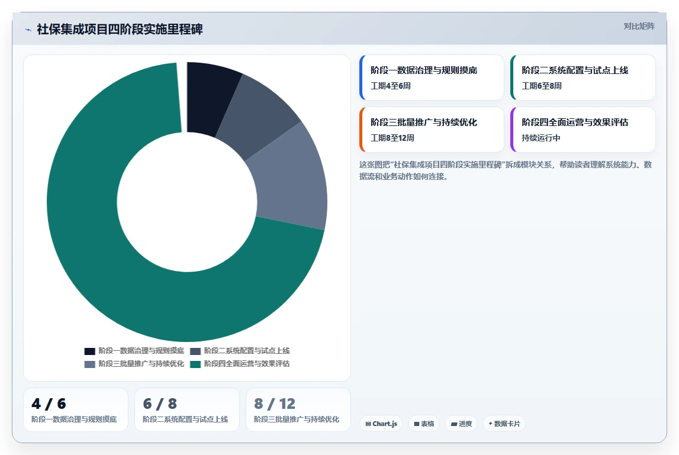Screen dimensions: 679x455
Task: Click the title 社保集成项目四阶段实施里程碑
Action: pyautogui.click(x=120, y=29)
